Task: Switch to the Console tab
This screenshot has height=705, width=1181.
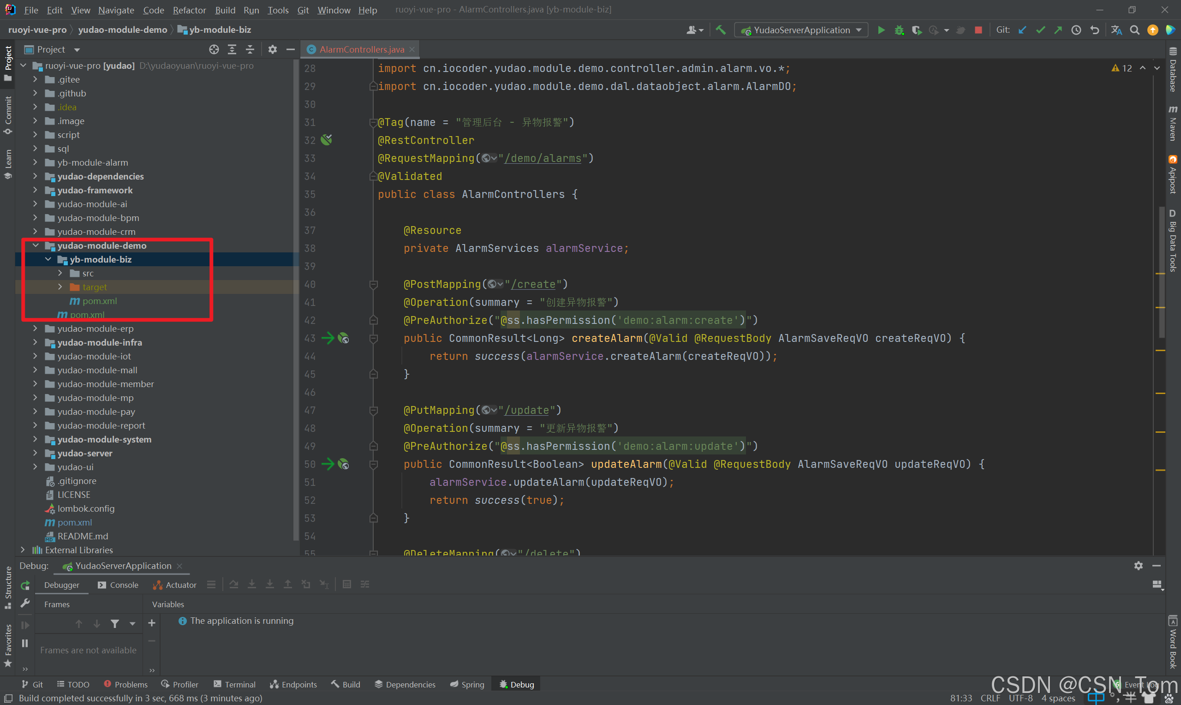Action: point(118,586)
